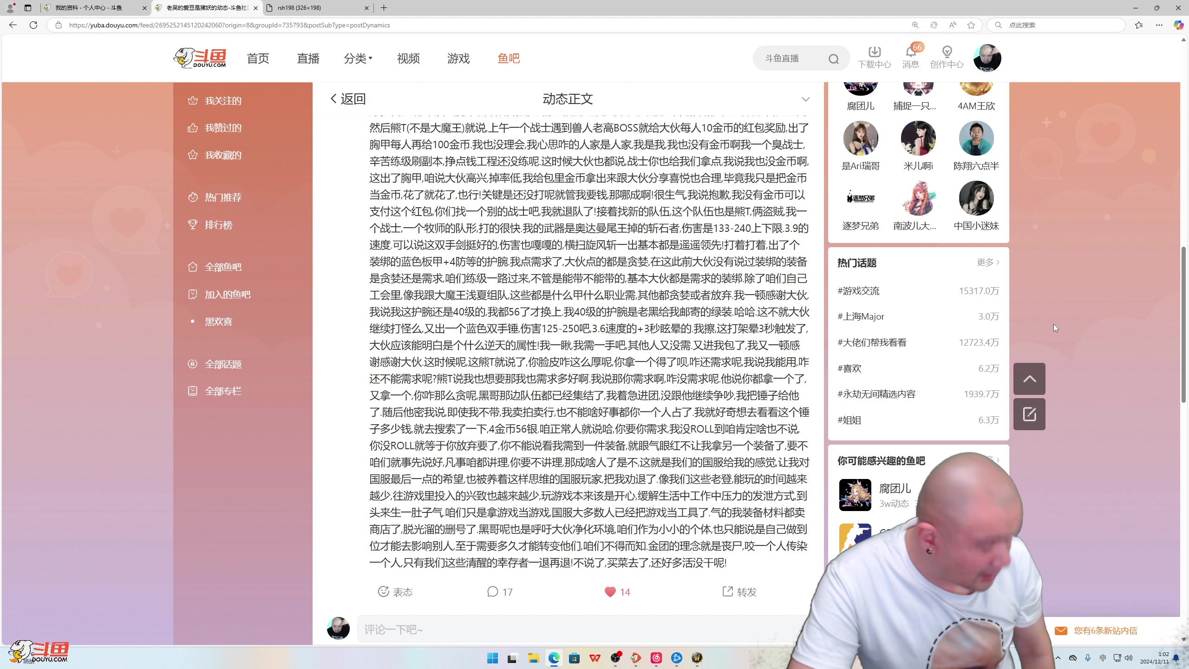Open the 创作中心 lightbulb icon
This screenshot has width=1189, height=669.
click(947, 58)
